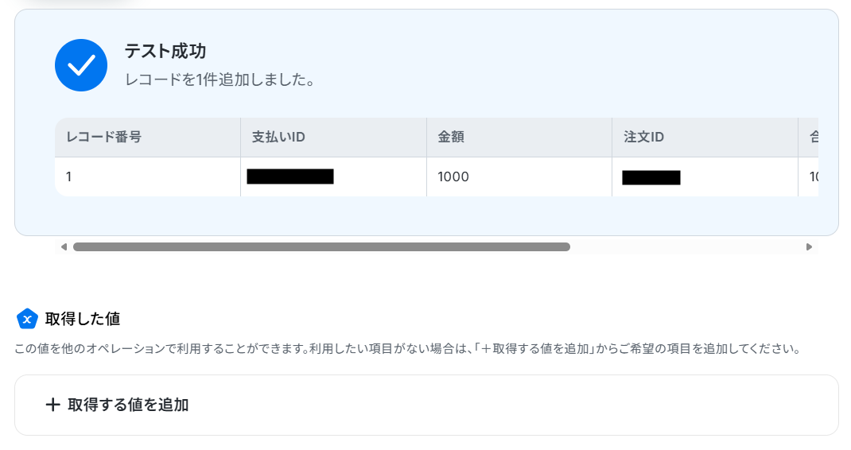Viewport: 851px width, 450px height.
Task: Open the 取得する値を追加 button
Action: 426,405
